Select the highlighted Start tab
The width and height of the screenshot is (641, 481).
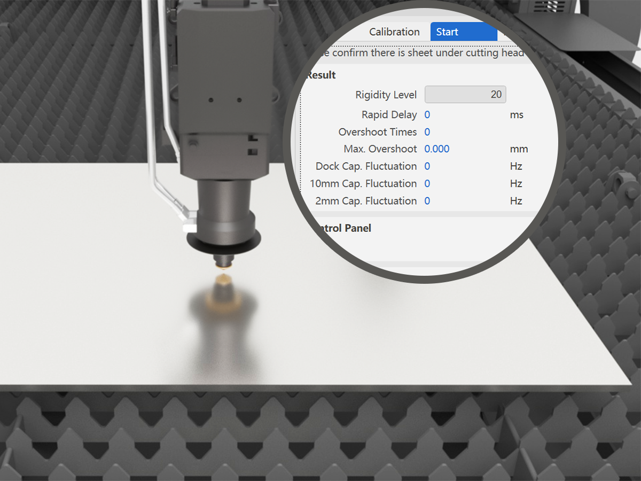click(x=463, y=32)
